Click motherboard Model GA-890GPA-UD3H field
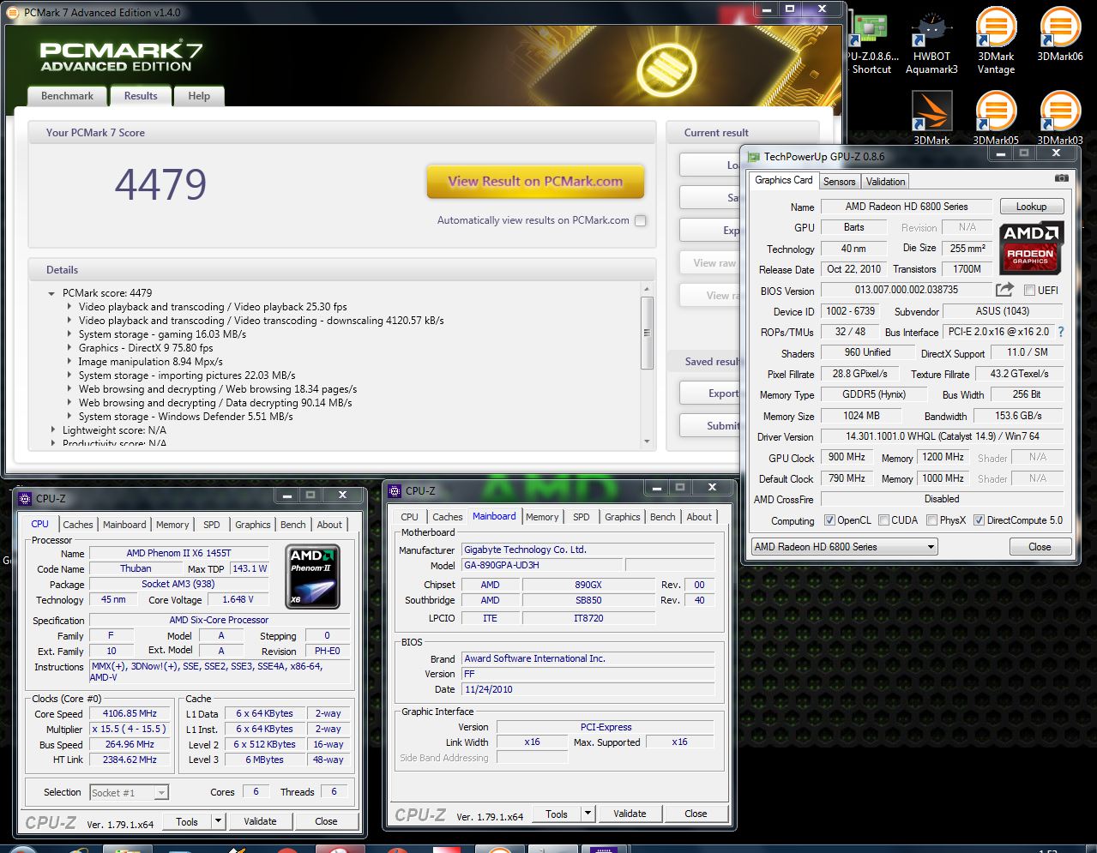Viewport: 1097px width, 853px height. (542, 566)
